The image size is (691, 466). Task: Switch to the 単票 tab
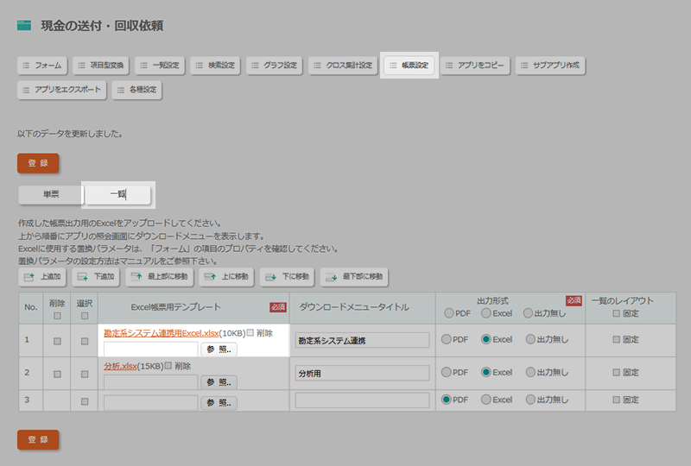pos(51,195)
